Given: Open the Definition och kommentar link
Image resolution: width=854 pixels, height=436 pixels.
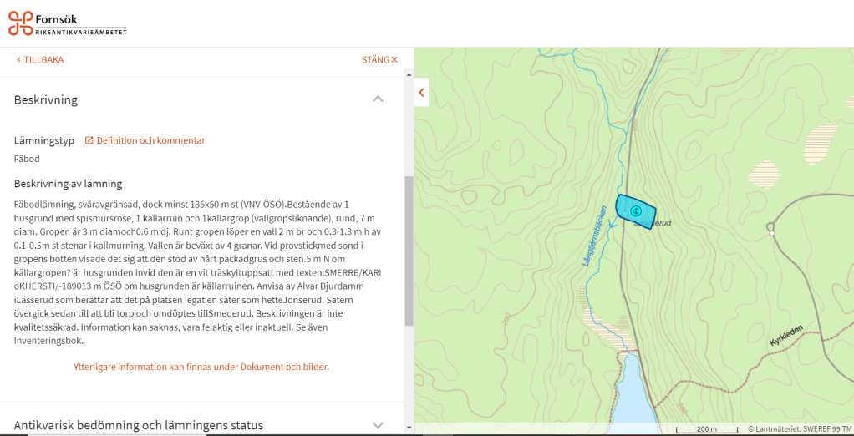Looking at the screenshot, I should (150, 140).
